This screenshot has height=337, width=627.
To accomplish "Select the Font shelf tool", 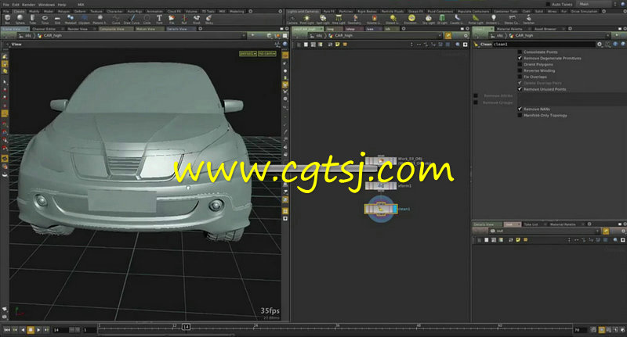I will pyautogui.click(x=159, y=19).
